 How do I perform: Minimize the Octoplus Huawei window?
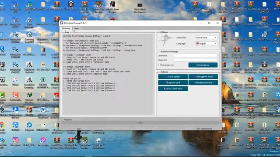[201, 23]
